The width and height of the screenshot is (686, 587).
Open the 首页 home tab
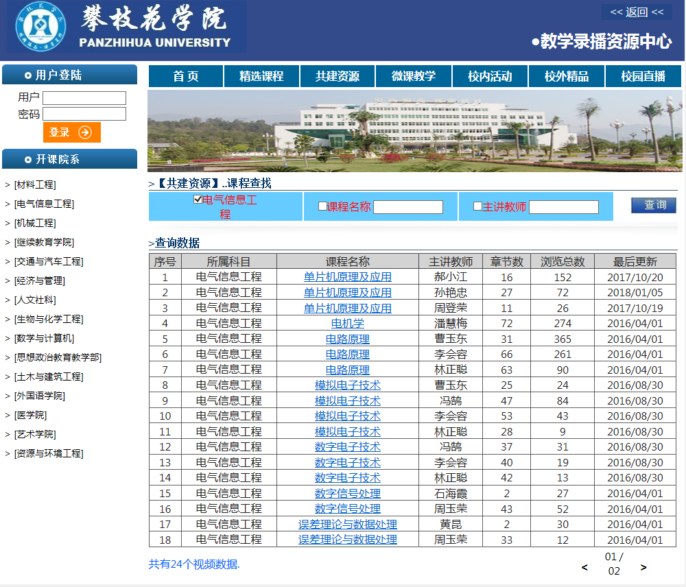[186, 76]
